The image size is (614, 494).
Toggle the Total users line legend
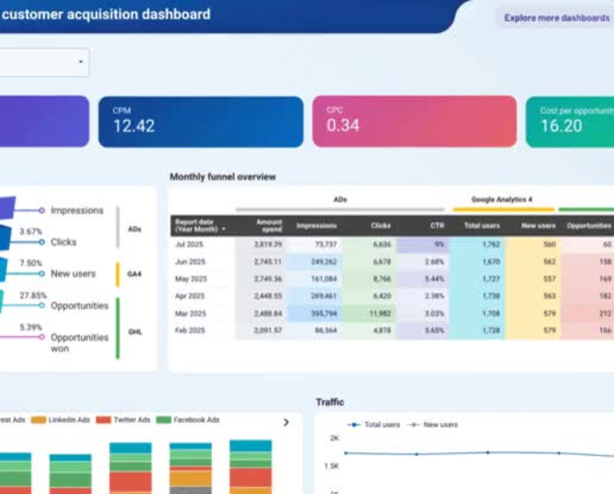(x=374, y=425)
